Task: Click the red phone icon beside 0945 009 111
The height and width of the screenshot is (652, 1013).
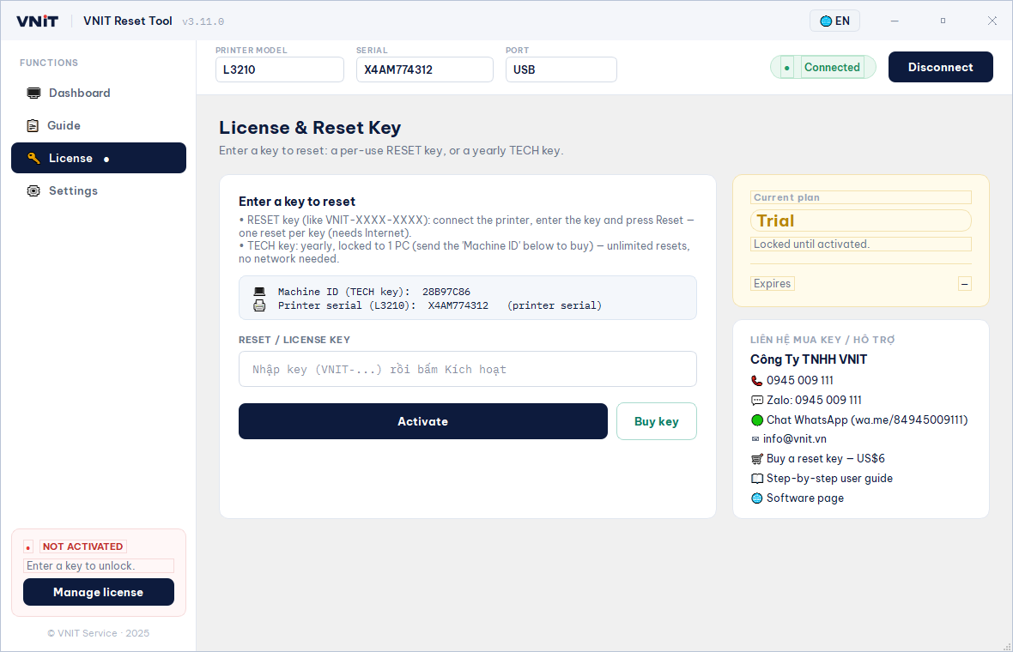Action: [x=756, y=381]
